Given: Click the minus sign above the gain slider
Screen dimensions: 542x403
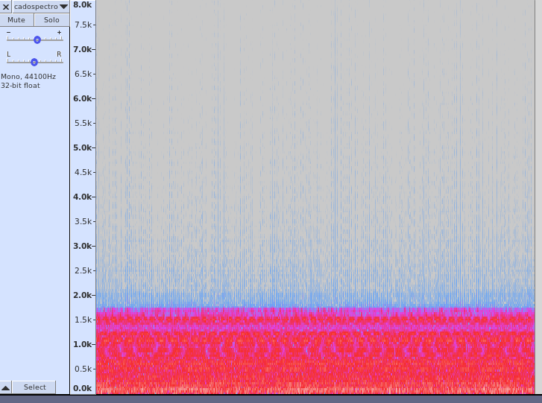Looking at the screenshot, I should tap(9, 33).
